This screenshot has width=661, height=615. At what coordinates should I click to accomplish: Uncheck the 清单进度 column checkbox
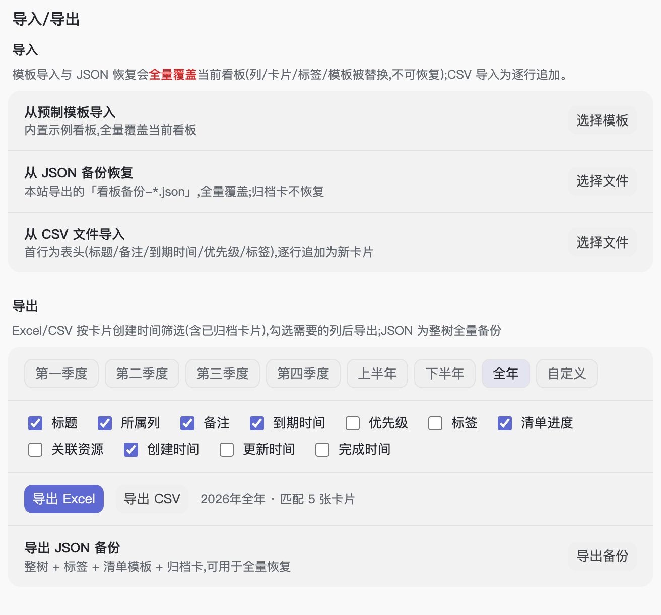505,423
